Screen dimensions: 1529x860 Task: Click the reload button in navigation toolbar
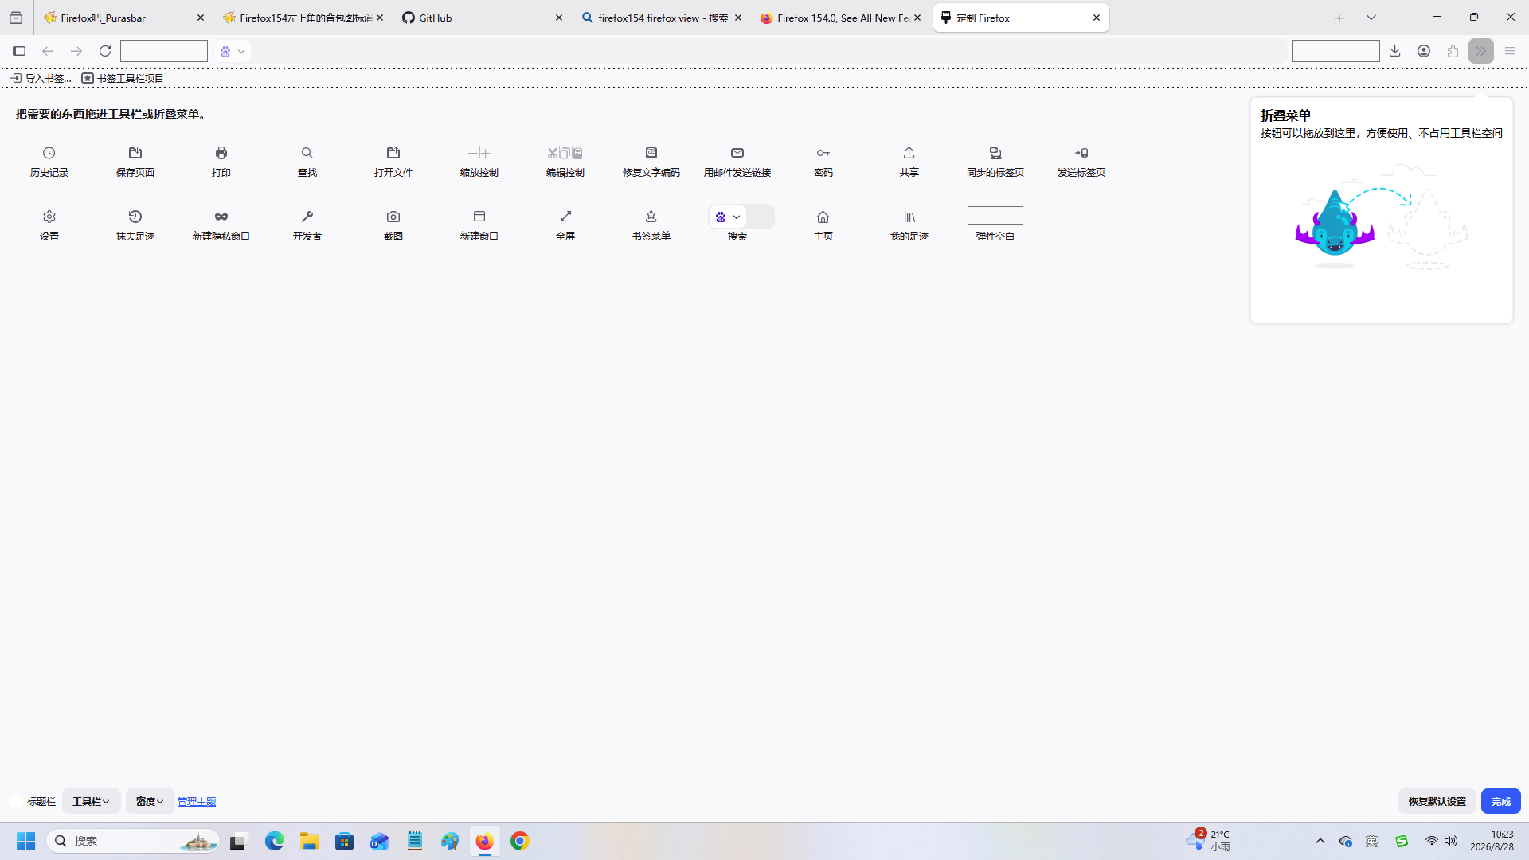pyautogui.click(x=105, y=51)
